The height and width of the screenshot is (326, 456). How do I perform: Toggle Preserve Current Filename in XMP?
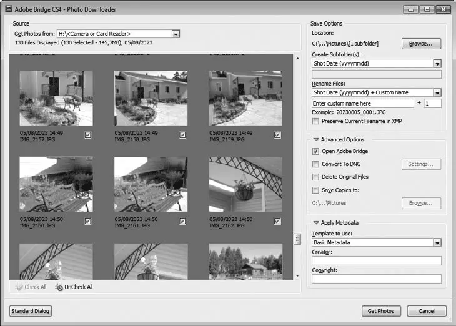(316, 121)
